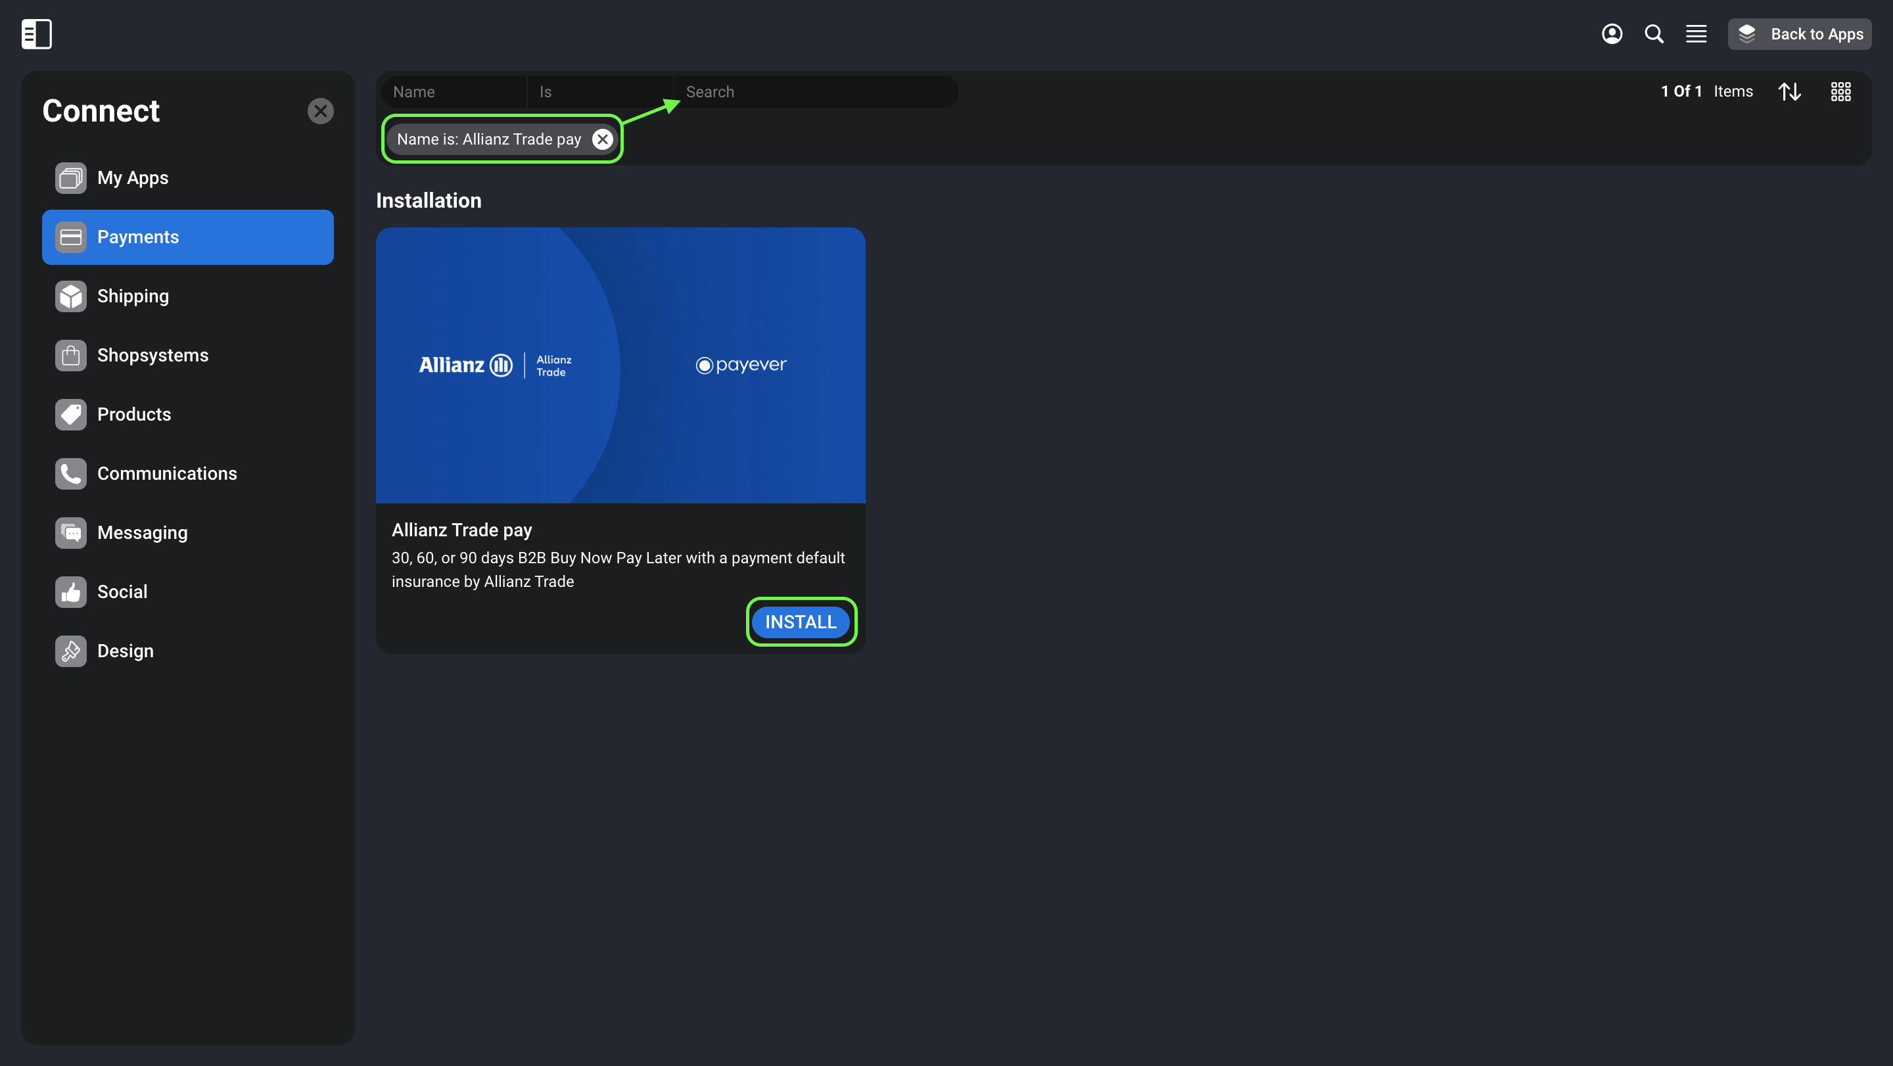Open Design category

click(188, 651)
